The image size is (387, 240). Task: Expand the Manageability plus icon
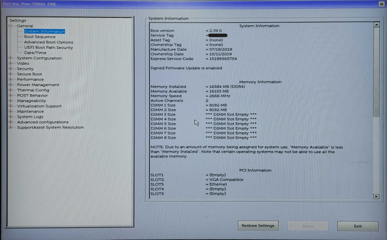click(x=11, y=101)
